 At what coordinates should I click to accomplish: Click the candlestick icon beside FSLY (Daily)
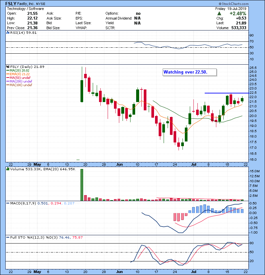pos(8,67)
